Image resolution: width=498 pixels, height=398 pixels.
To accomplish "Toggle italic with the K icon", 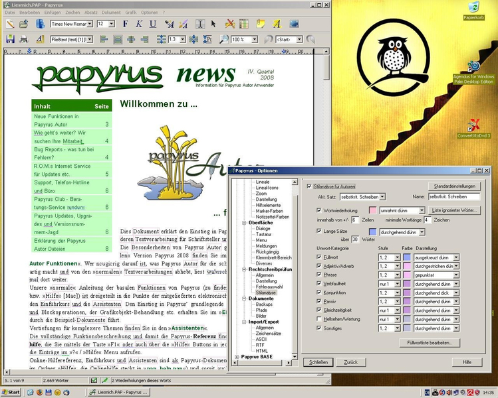I will [139, 24].
